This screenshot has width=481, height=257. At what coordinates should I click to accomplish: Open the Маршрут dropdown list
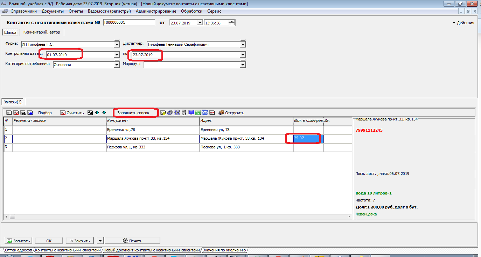point(243,65)
